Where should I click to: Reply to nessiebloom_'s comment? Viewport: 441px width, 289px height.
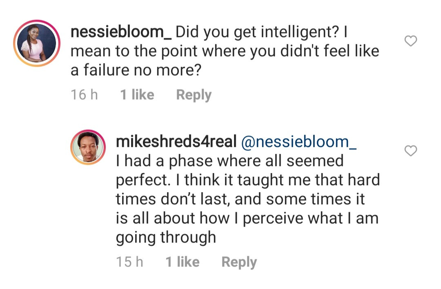[x=194, y=95]
